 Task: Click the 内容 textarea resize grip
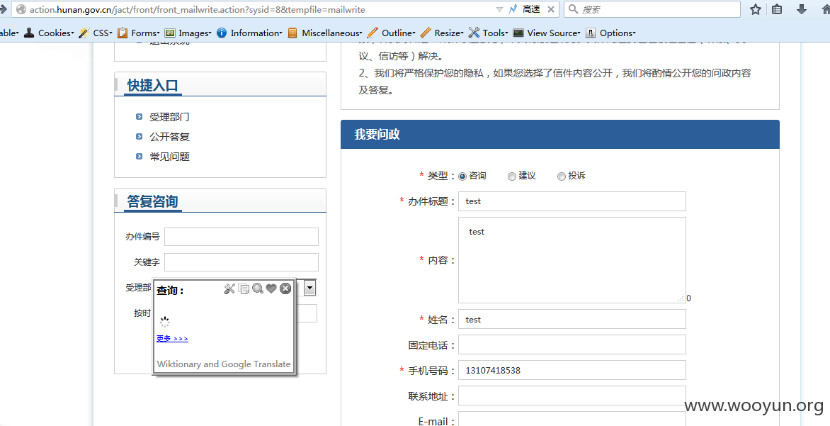click(x=681, y=299)
